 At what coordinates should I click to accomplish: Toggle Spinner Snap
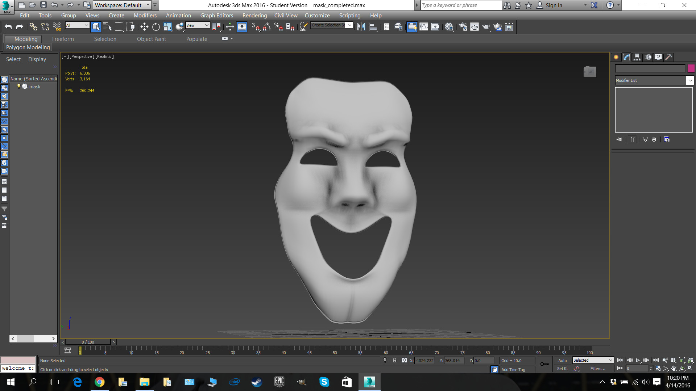click(290, 27)
